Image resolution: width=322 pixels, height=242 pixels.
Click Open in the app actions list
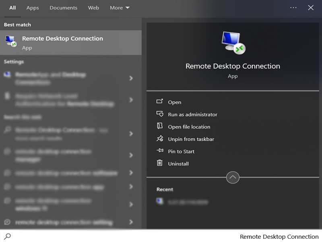pyautogui.click(x=175, y=102)
